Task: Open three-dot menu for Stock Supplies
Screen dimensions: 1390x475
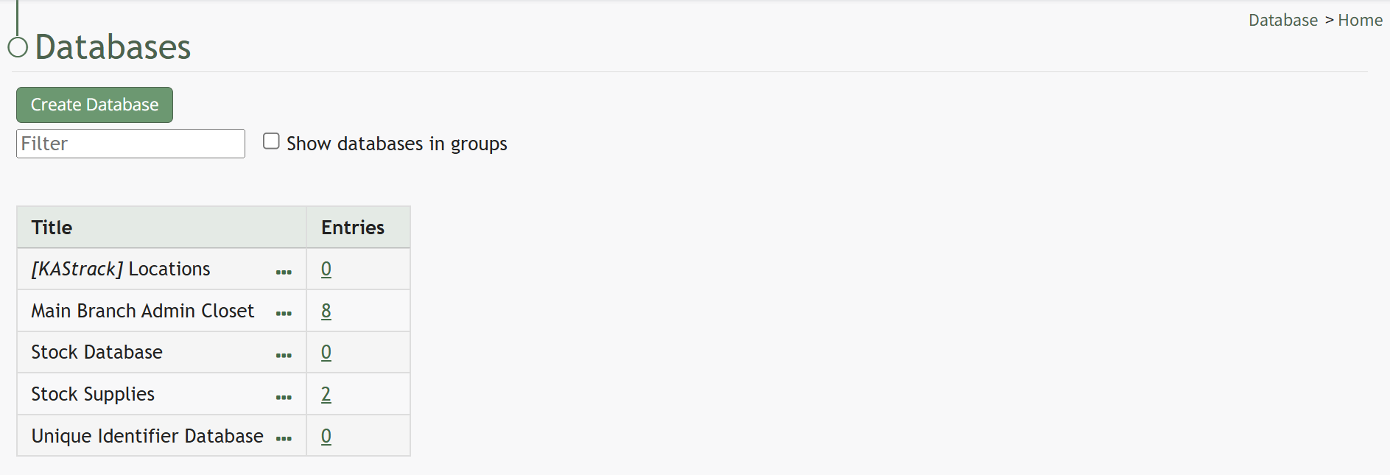Action: [284, 398]
